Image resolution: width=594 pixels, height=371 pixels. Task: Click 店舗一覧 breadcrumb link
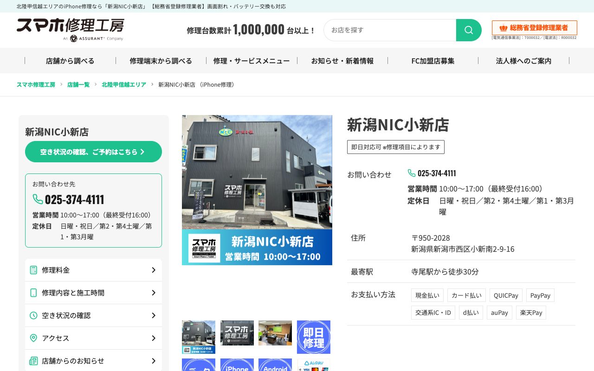(78, 84)
